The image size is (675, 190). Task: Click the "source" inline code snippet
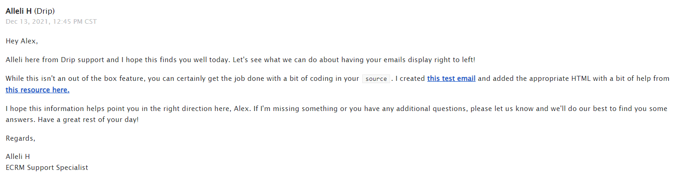(376, 79)
